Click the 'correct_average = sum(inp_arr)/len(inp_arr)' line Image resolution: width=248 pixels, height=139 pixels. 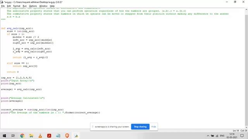click(x=32, y=110)
